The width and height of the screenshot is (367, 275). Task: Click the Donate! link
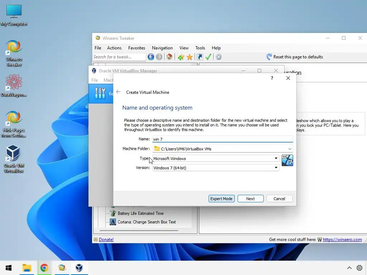click(x=106, y=240)
